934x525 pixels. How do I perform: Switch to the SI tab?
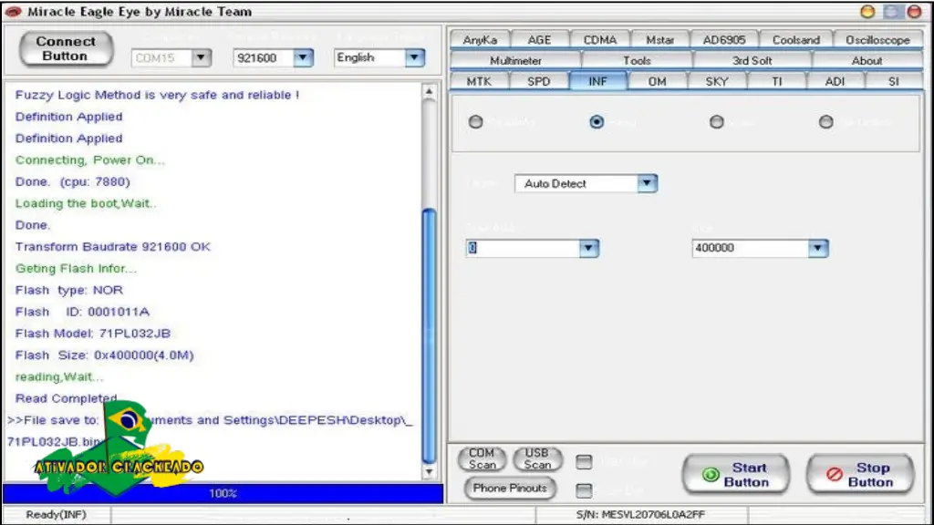(x=894, y=81)
